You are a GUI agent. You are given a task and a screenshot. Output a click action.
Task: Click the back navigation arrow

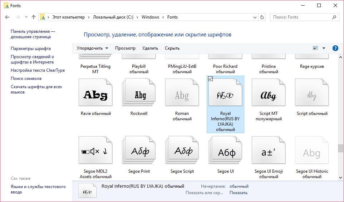(8, 17)
